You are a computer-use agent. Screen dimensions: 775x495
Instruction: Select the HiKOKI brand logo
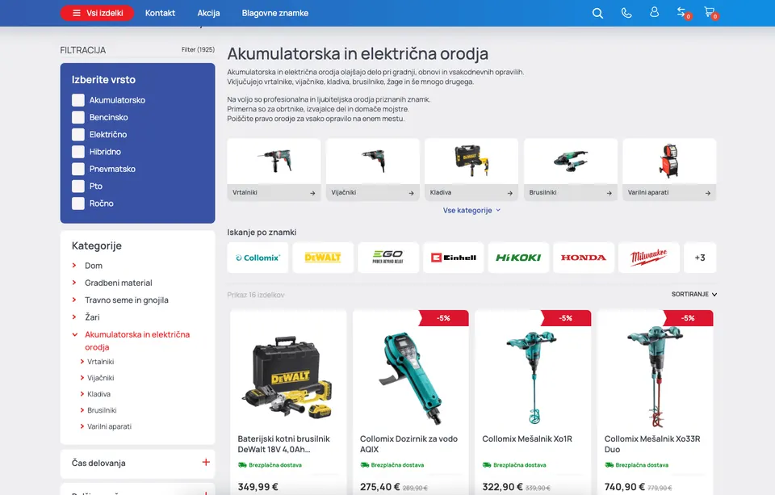coord(518,258)
